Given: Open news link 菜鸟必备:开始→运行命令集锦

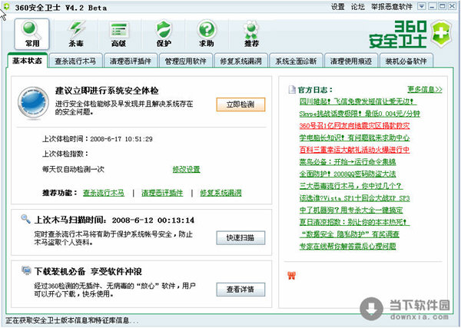Looking at the screenshot, I should click(x=347, y=162).
